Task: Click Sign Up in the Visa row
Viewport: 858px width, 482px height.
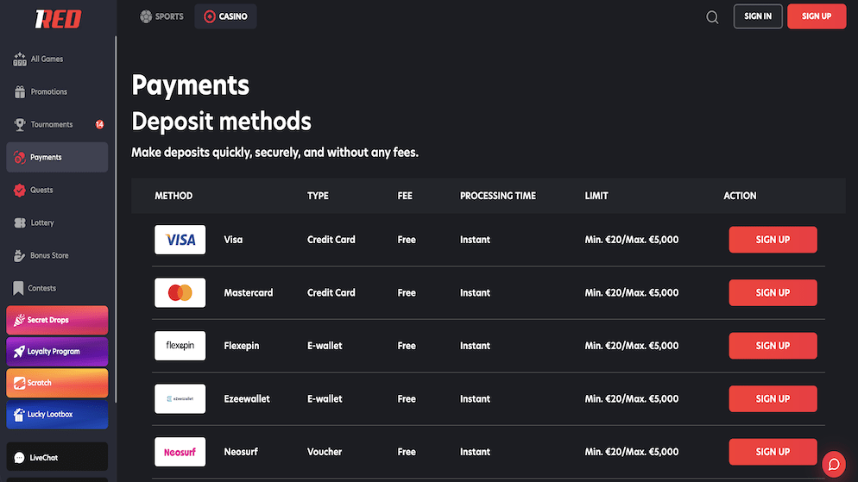Action: [773, 240]
